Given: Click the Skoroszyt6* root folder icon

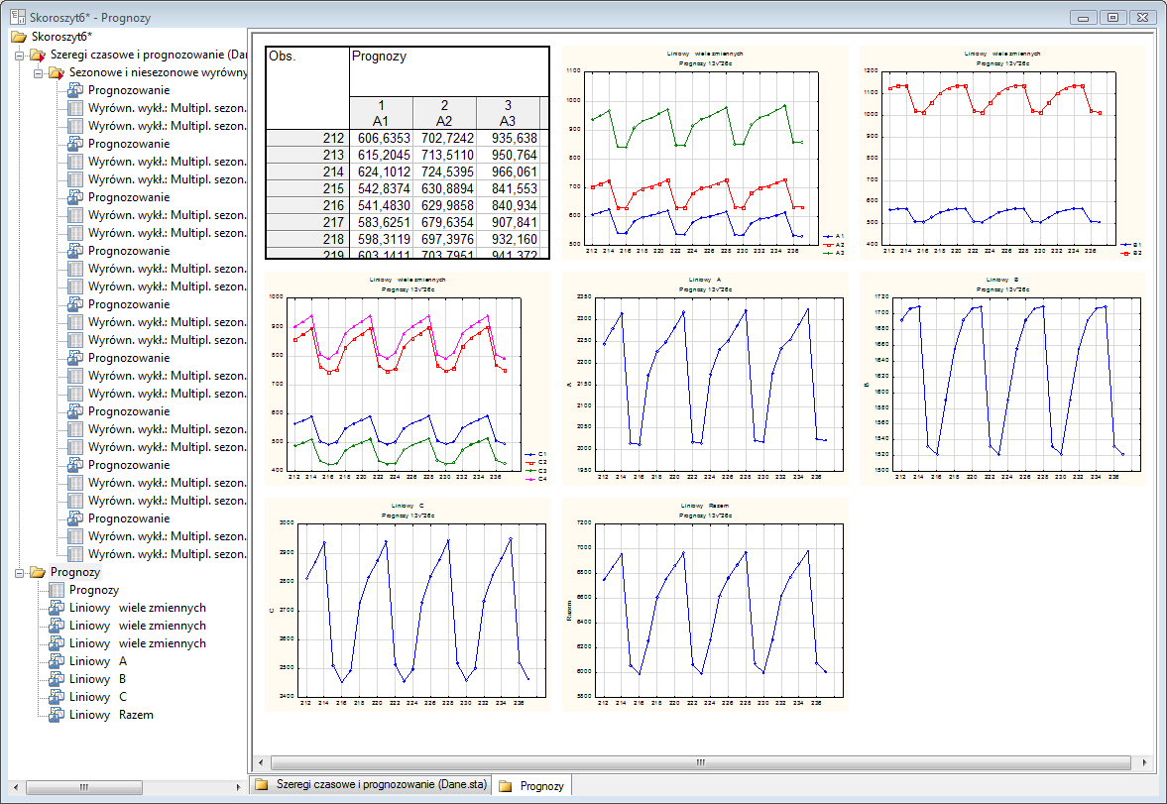Looking at the screenshot, I should click(x=20, y=37).
